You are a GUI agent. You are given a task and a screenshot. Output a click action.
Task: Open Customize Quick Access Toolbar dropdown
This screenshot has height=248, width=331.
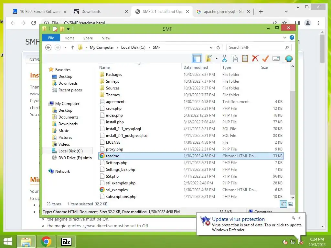pyautogui.click(x=68, y=29)
